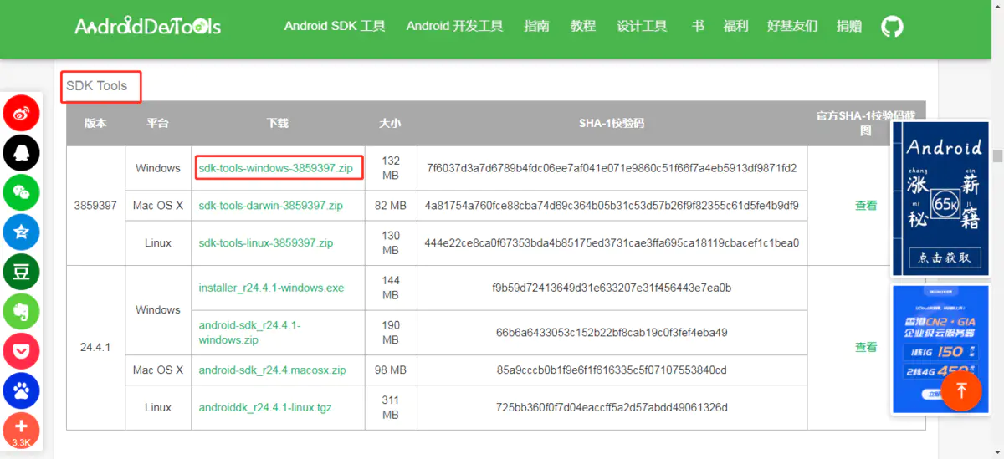The height and width of the screenshot is (459, 1004).
Task: Share to Baidu paw icon
Action: (x=22, y=391)
